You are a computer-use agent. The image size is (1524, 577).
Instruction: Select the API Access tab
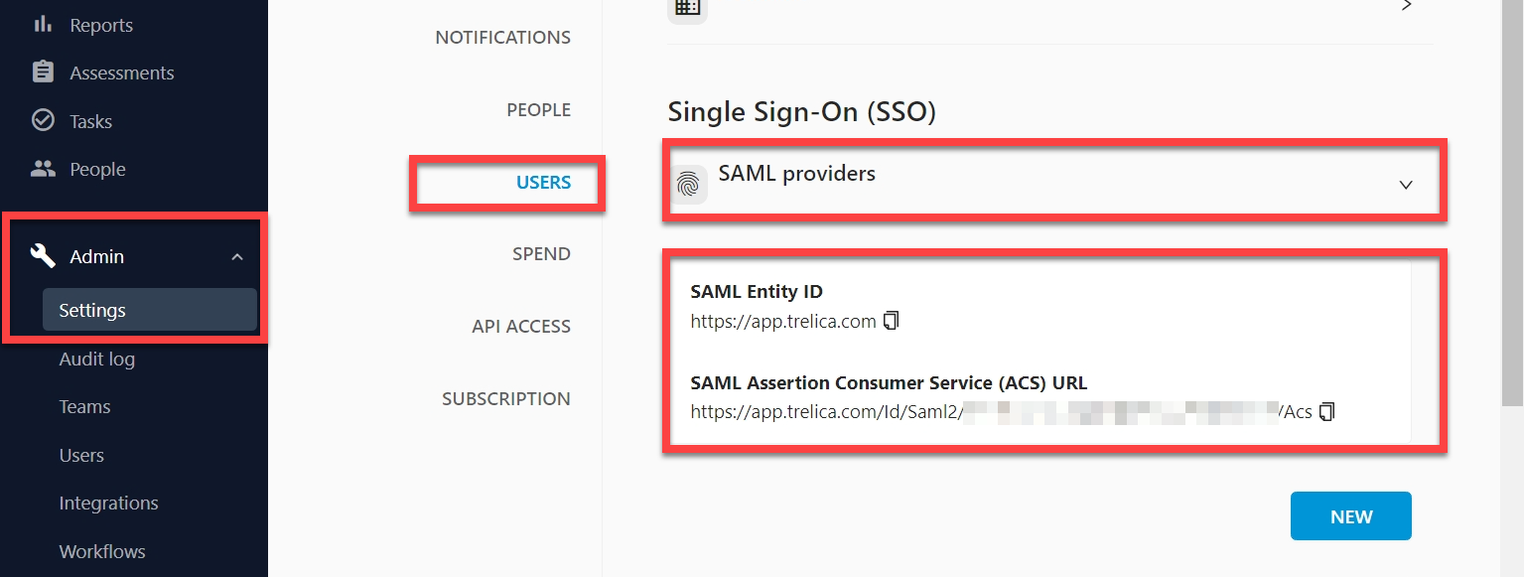[521, 327]
